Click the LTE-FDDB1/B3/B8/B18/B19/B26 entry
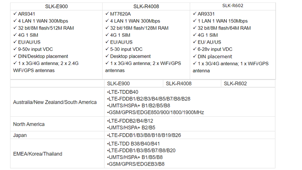The width and height of the screenshot is (302, 170). pos(144,135)
